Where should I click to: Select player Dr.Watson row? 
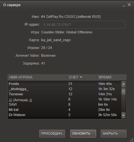(64, 115)
